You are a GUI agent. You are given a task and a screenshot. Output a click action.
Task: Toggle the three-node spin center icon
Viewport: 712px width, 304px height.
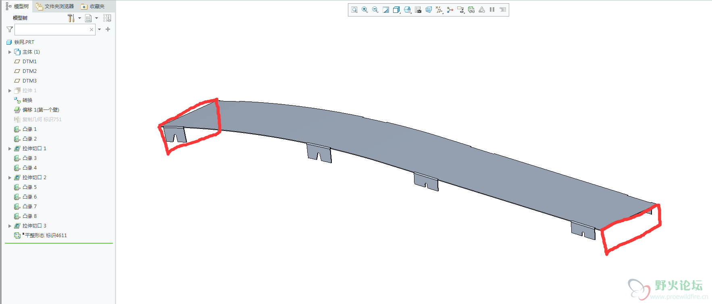(x=450, y=10)
